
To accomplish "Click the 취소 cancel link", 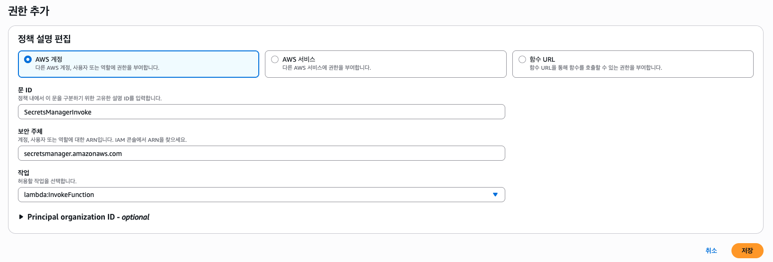I will pyautogui.click(x=711, y=251).
